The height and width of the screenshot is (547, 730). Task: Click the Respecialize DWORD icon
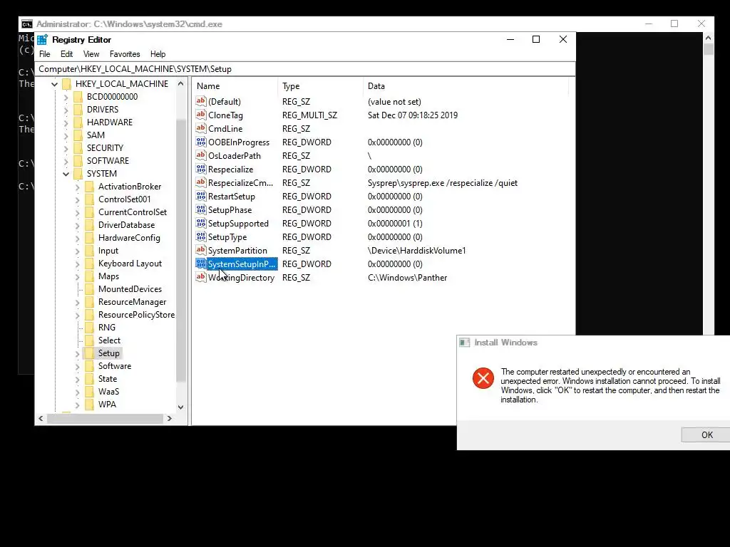[x=200, y=168]
